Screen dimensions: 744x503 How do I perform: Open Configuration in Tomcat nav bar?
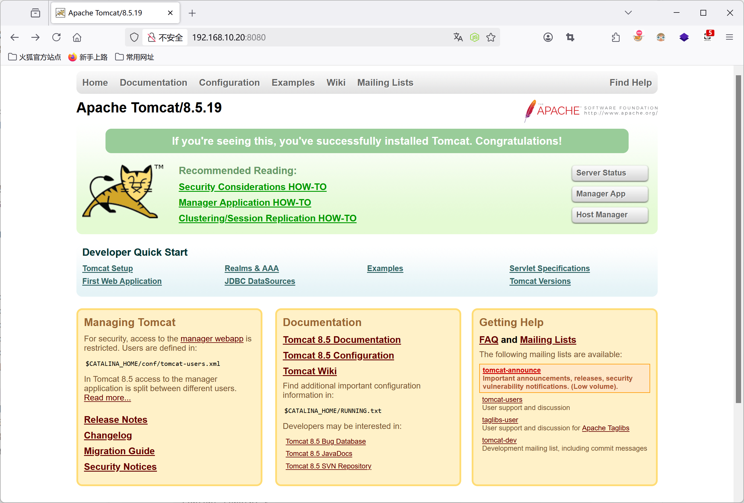point(229,83)
